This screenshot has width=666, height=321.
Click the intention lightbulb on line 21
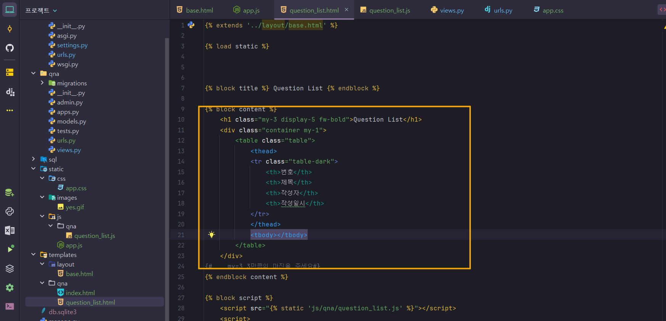coord(212,234)
